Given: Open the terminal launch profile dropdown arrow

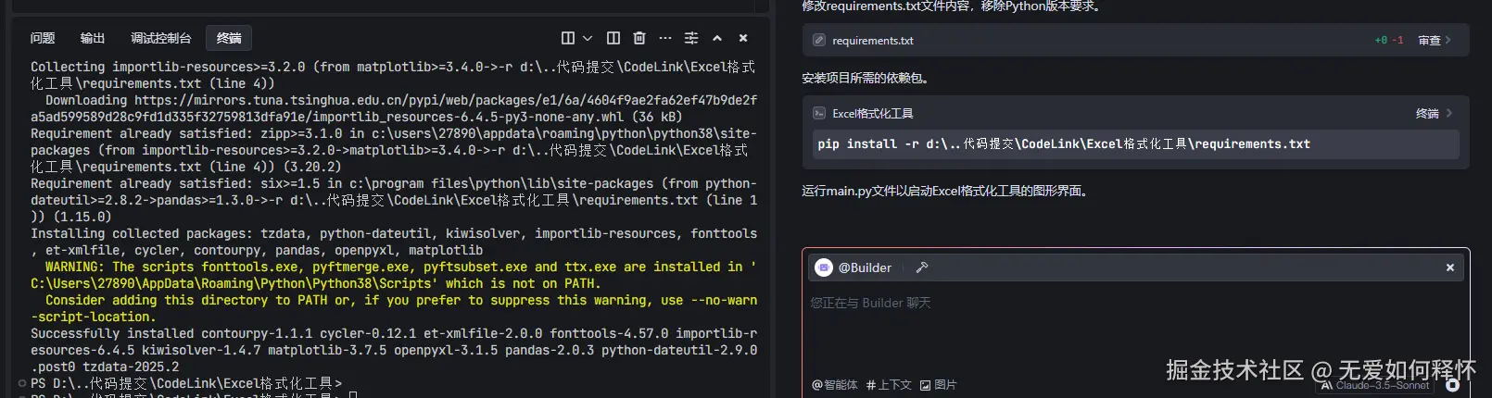Looking at the screenshot, I should (x=588, y=38).
